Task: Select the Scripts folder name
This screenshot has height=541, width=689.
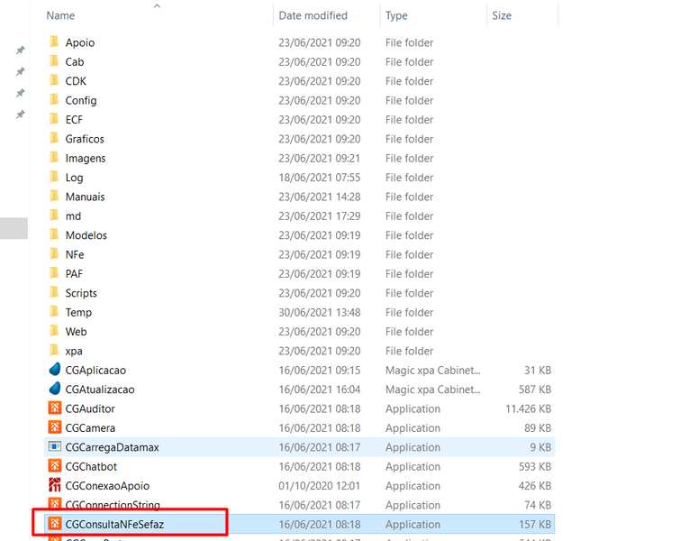Action: 81,293
